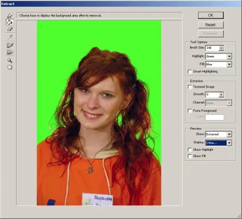Select the Eyedropper tool

click(x=10, y=37)
